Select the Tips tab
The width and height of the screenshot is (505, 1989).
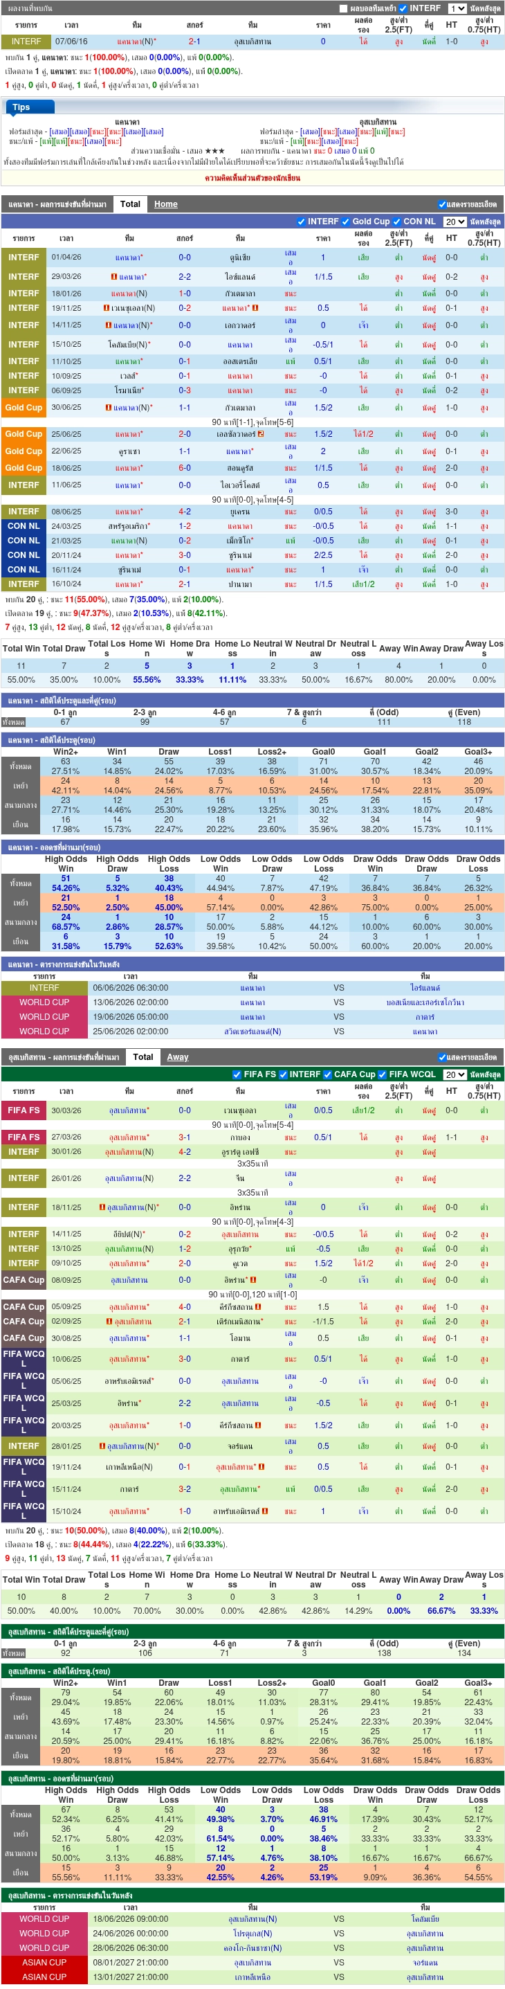30,107
